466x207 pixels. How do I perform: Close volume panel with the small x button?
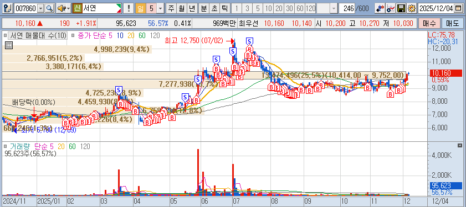tap(460, 145)
